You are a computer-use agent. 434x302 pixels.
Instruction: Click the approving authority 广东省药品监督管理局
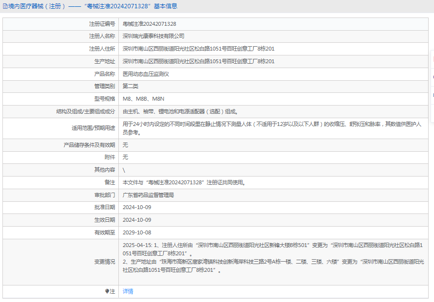coord(149,195)
